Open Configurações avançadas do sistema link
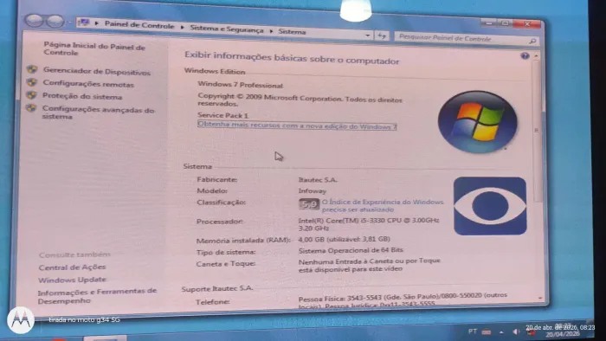The width and height of the screenshot is (606, 341). click(98, 113)
